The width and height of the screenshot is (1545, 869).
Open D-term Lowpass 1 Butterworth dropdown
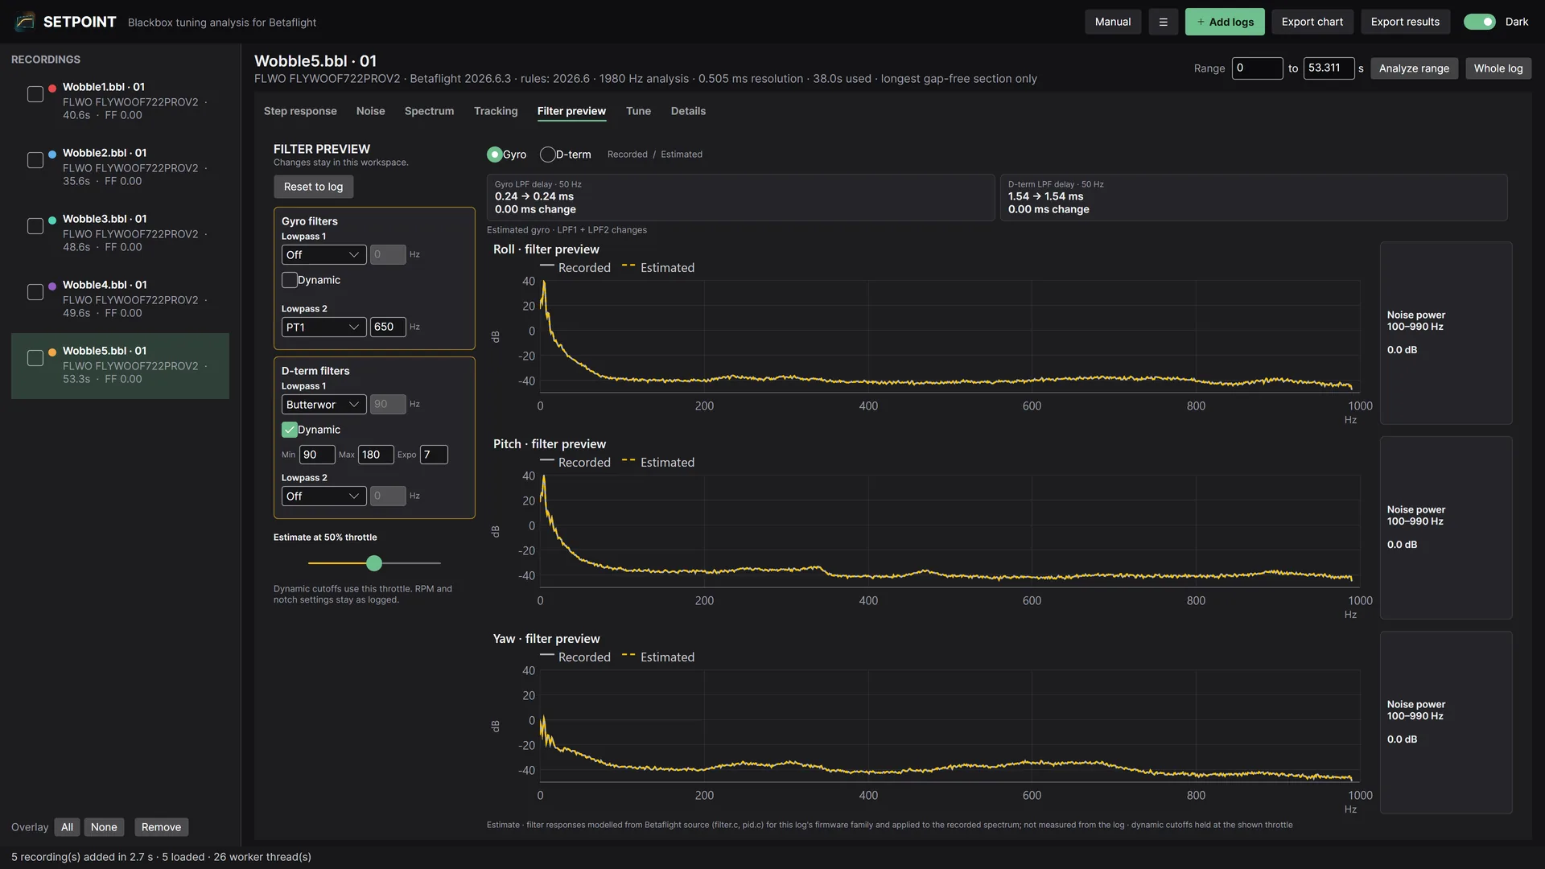click(323, 405)
